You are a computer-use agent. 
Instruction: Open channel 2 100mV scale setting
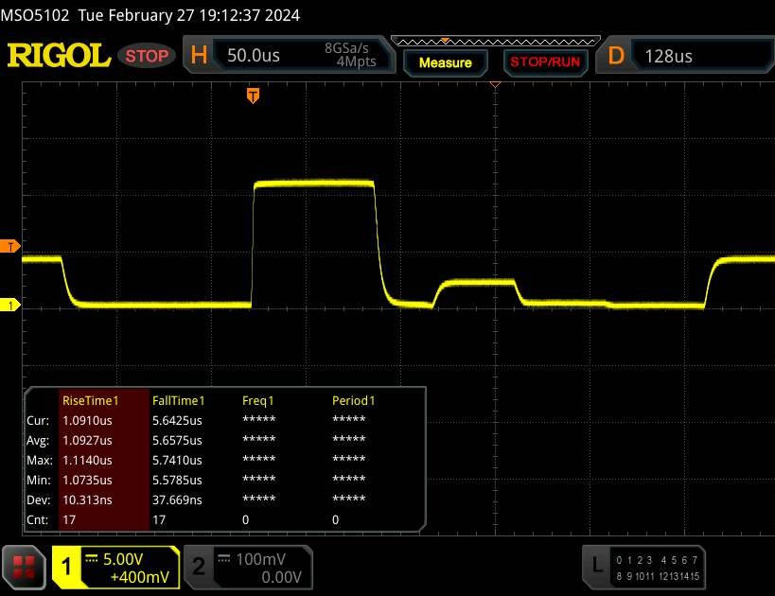click(260, 559)
